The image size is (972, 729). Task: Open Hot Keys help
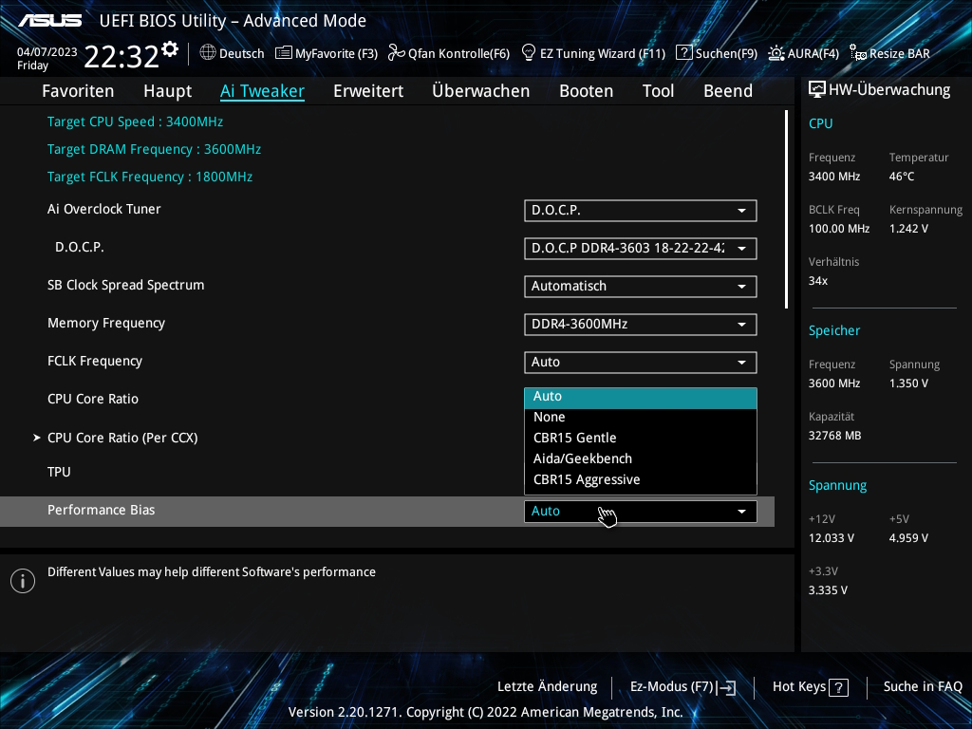(x=811, y=687)
